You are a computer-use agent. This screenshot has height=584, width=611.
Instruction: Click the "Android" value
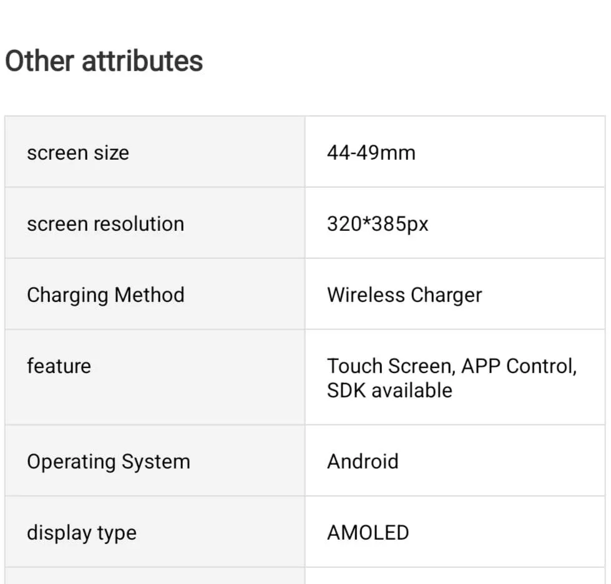[363, 462]
